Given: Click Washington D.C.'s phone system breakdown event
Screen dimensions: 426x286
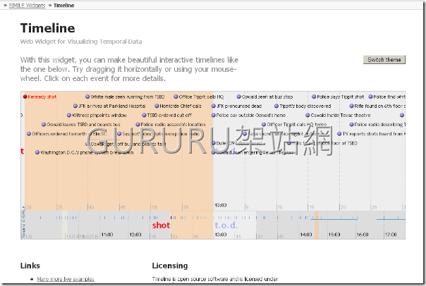Looking at the screenshot, I should pyautogui.click(x=84, y=152).
